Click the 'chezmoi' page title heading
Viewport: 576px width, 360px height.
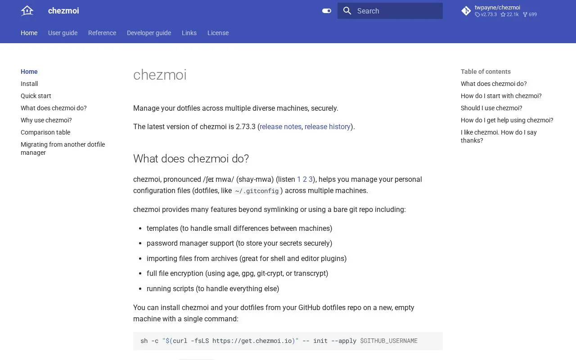160,75
